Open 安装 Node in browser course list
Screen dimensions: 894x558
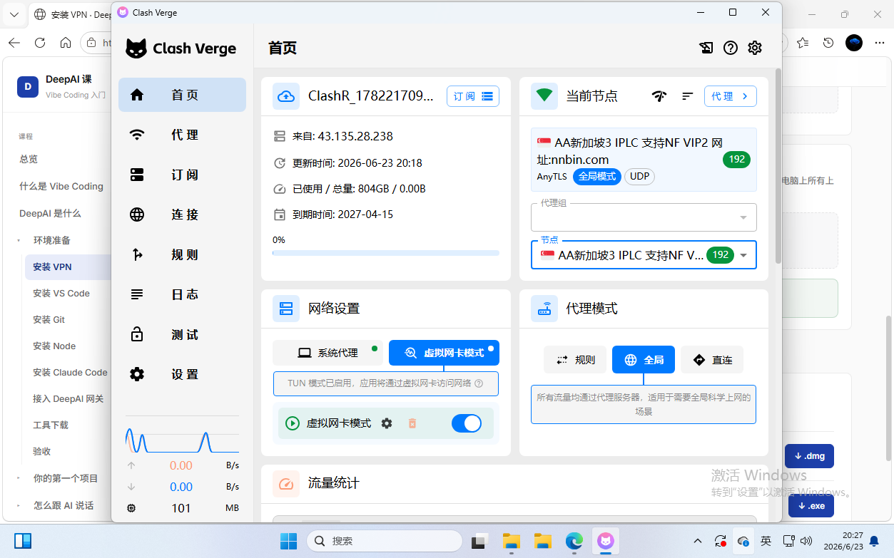click(54, 346)
